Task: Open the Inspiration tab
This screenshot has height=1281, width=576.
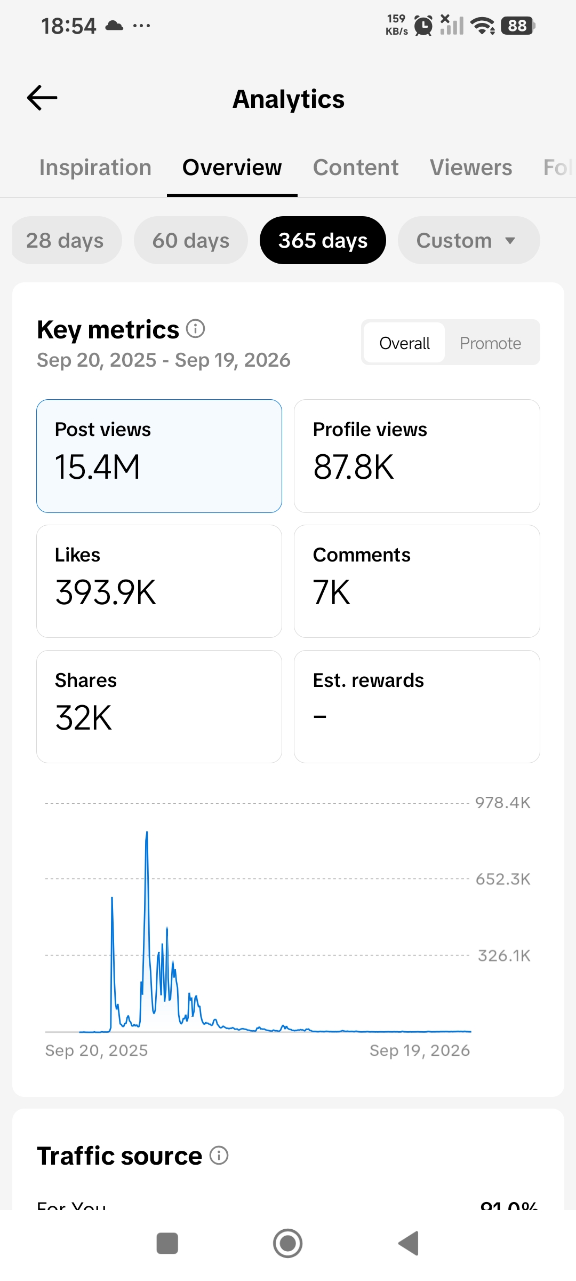Action: tap(95, 168)
